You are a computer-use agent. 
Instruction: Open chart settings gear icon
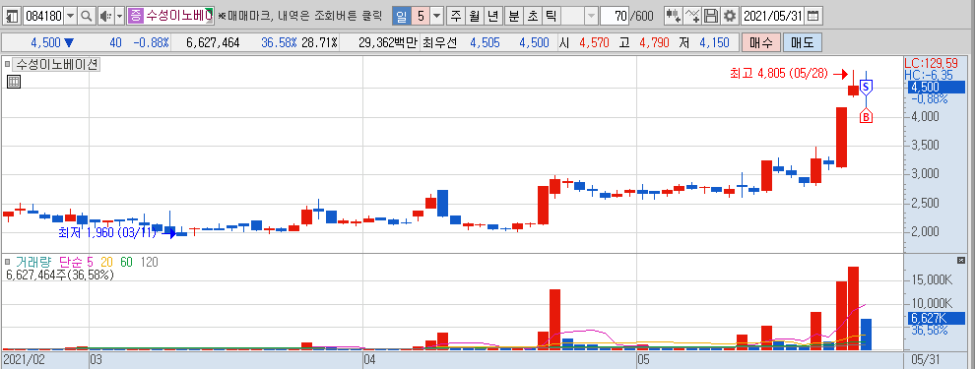coord(730,16)
